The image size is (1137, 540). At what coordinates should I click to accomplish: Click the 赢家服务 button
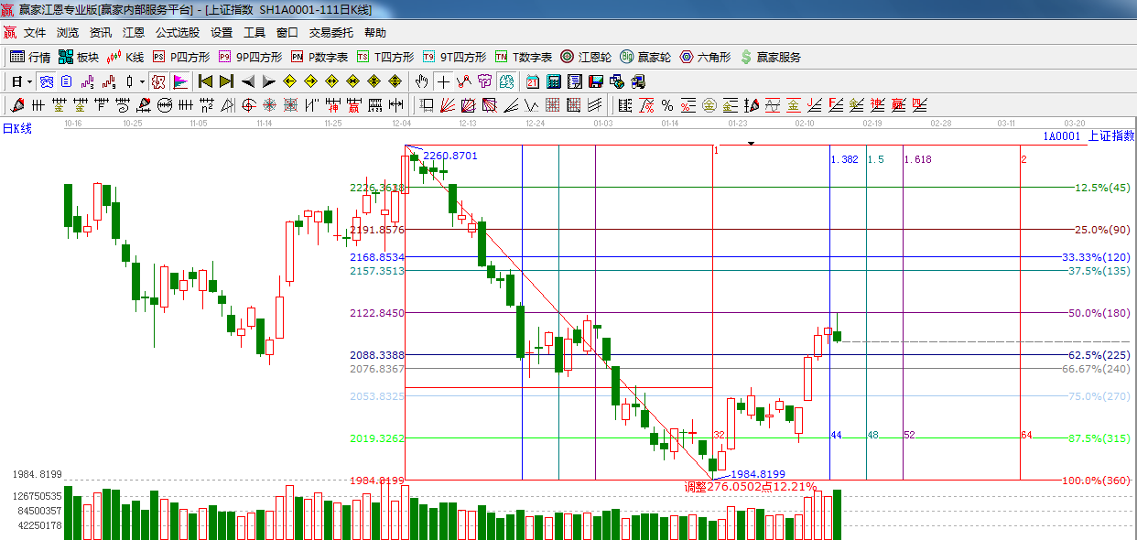pos(771,57)
